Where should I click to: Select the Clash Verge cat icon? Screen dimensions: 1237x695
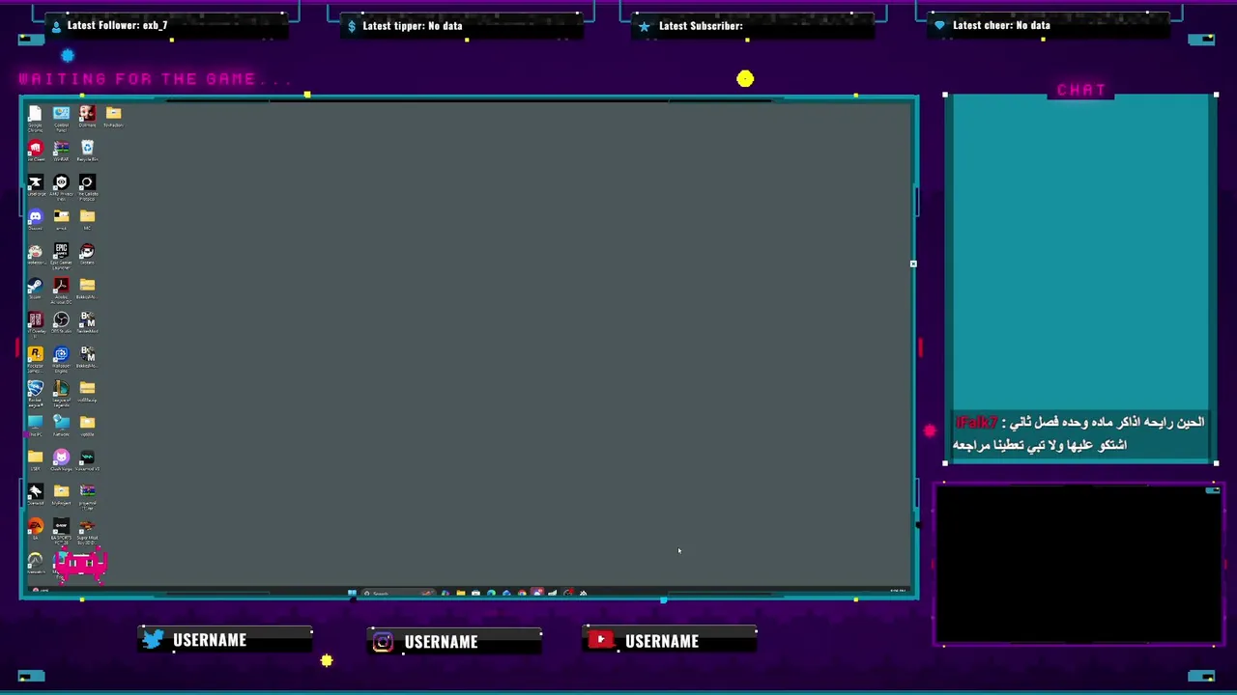click(x=61, y=460)
